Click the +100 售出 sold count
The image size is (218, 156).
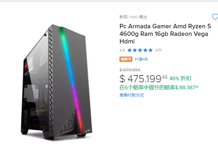(x=138, y=17)
